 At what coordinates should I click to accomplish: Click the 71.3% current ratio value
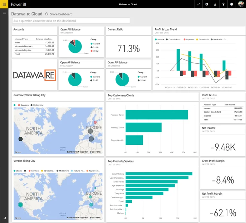point(129,49)
